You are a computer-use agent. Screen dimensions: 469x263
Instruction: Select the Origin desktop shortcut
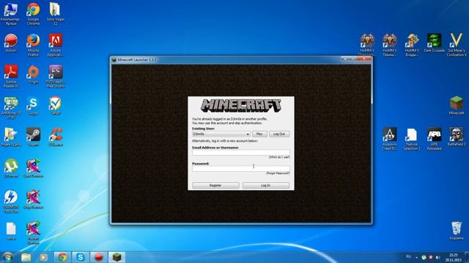point(33,75)
